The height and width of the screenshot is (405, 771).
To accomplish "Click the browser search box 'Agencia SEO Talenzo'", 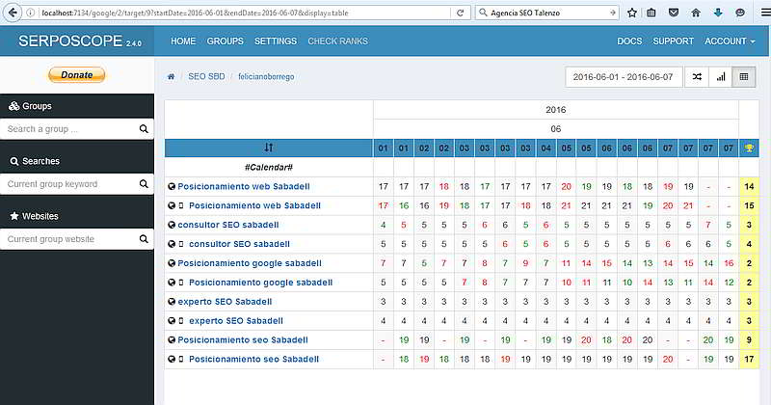I will (547, 13).
